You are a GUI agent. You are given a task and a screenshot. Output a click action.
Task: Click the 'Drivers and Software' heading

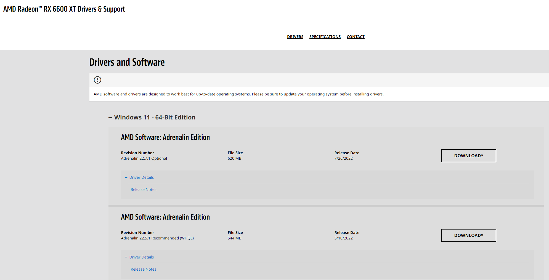click(127, 62)
